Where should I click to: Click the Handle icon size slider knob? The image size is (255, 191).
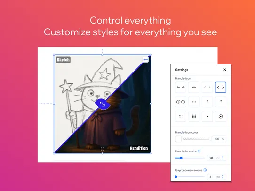tap(181, 158)
